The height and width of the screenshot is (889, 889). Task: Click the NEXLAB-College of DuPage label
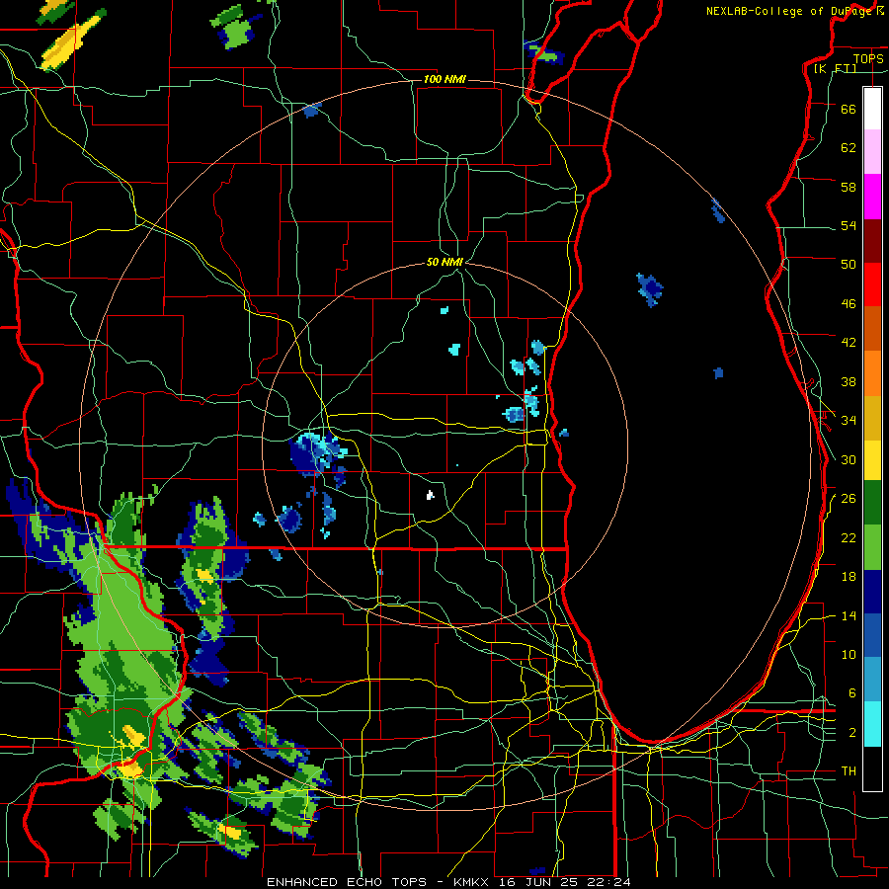tap(794, 11)
